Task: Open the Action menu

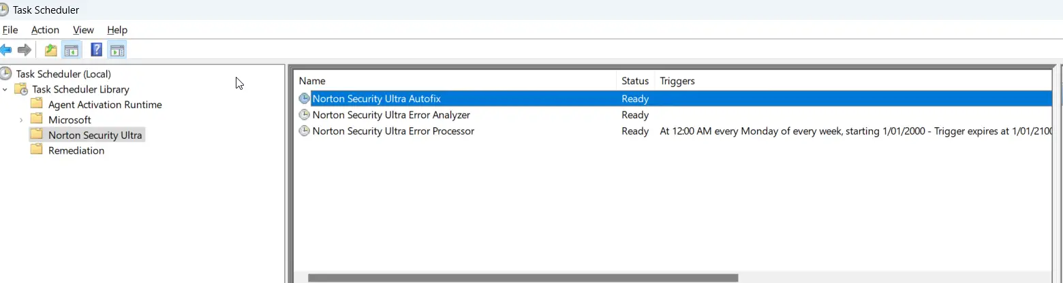Action: 45,30
